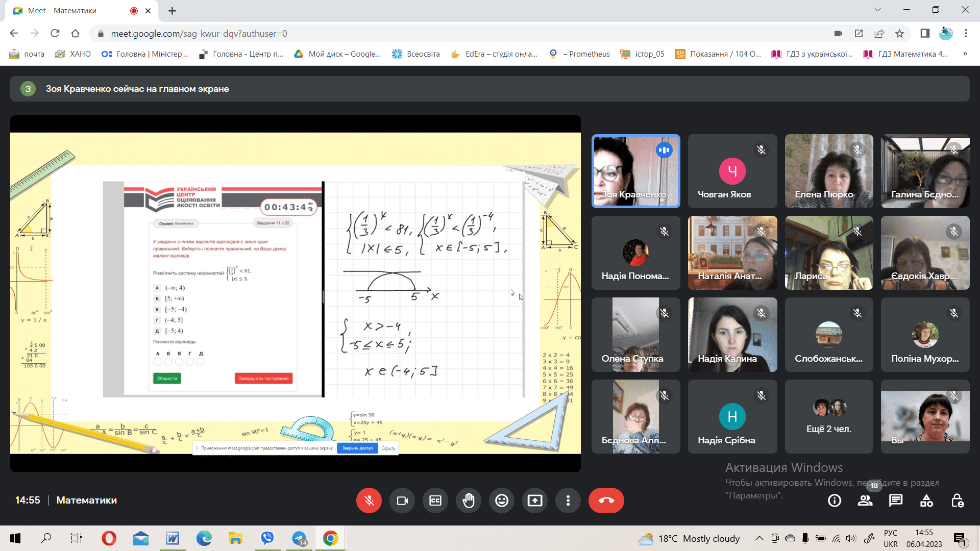
Task: Open host controls lock icon
Action: point(958,501)
